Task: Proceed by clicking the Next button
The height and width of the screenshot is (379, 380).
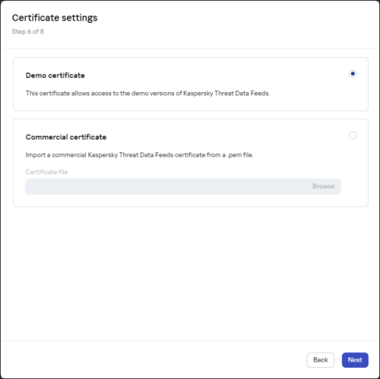Action: [355, 360]
